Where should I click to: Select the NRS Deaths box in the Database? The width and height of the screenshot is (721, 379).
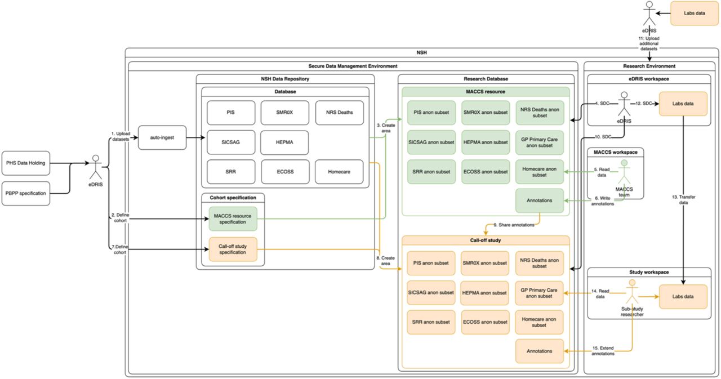tap(339, 112)
